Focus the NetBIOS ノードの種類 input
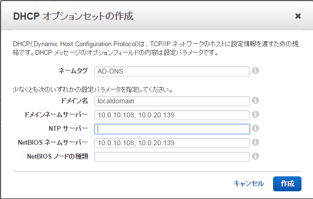 (172, 157)
